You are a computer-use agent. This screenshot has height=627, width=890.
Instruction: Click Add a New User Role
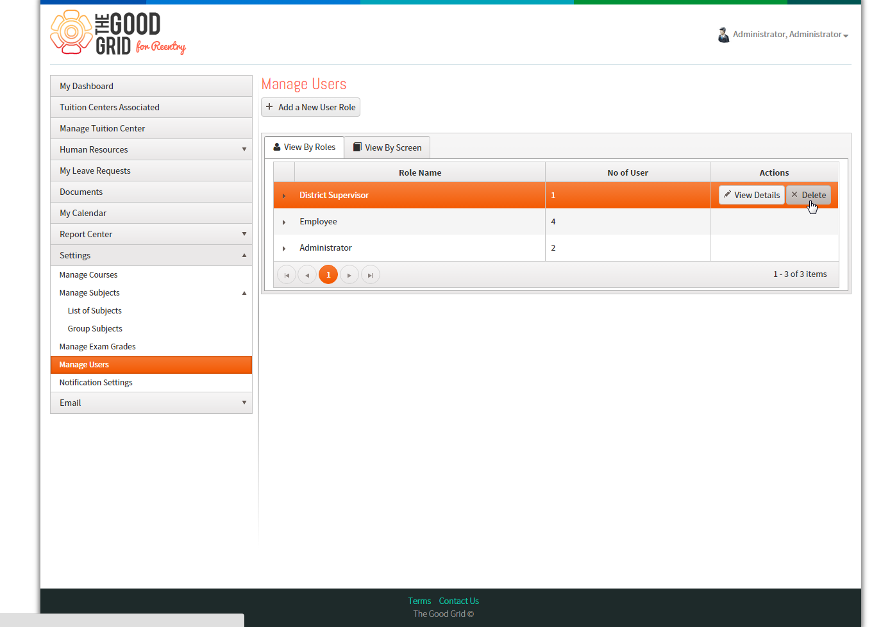tap(310, 107)
